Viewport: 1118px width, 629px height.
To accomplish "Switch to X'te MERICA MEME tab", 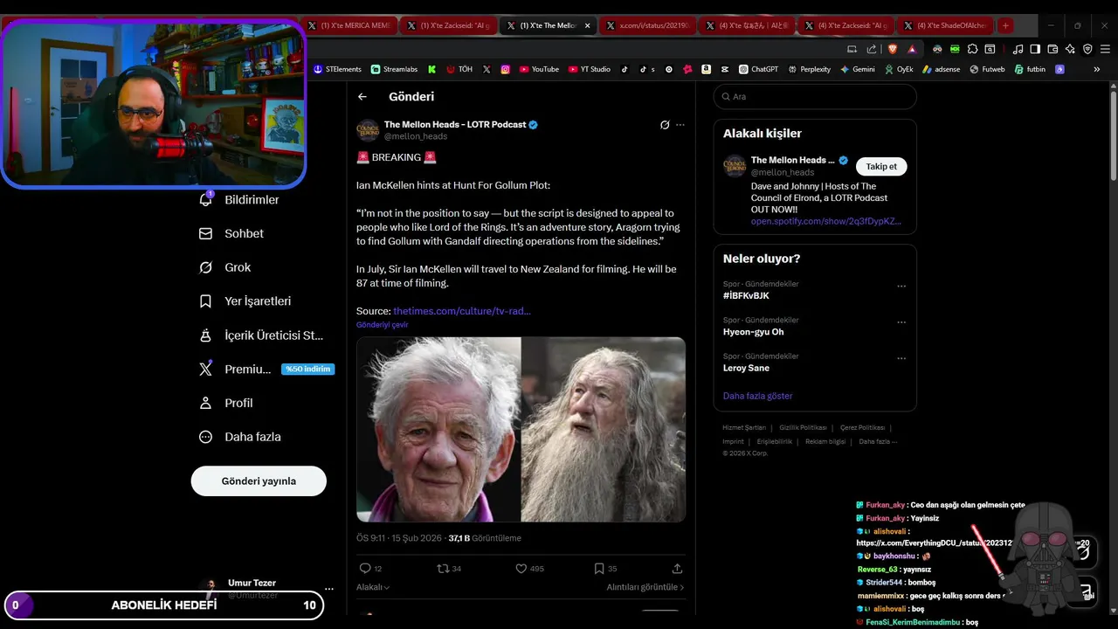I will 349,25.
